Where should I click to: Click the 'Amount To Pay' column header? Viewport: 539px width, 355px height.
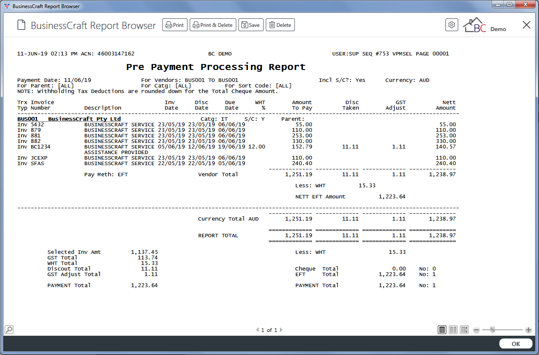pyautogui.click(x=302, y=105)
